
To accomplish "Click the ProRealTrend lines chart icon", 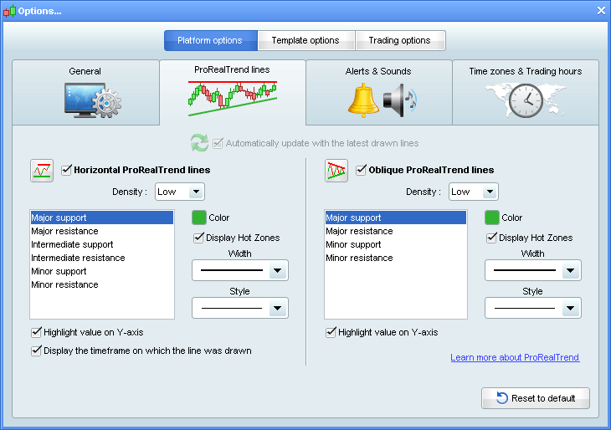I will [x=232, y=95].
